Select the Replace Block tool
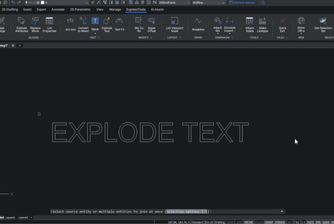334x224 pixels. point(35,25)
